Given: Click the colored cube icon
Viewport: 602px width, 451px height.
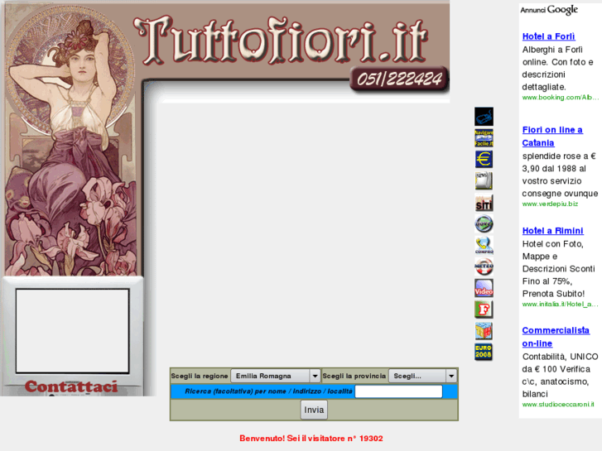Looking at the screenshot, I should [484, 331].
